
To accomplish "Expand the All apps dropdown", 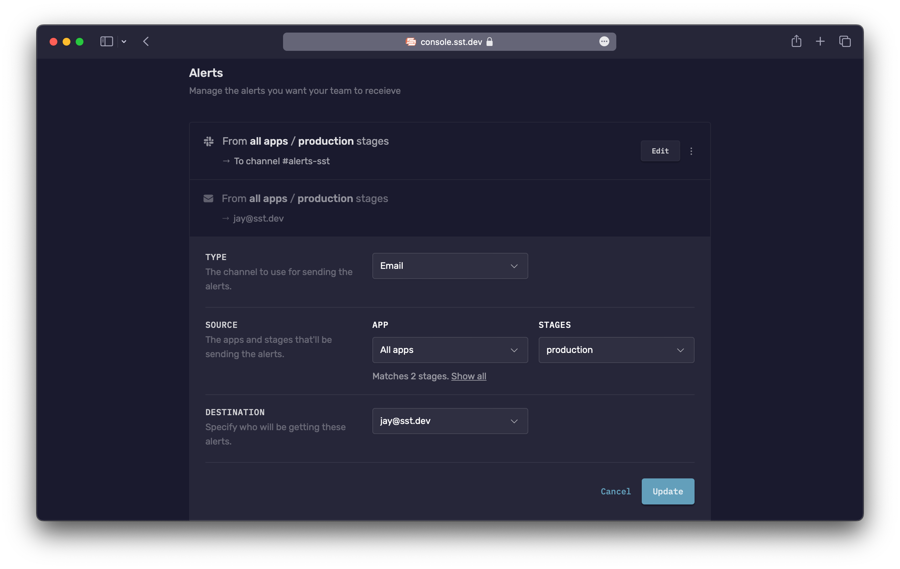I will [x=450, y=350].
